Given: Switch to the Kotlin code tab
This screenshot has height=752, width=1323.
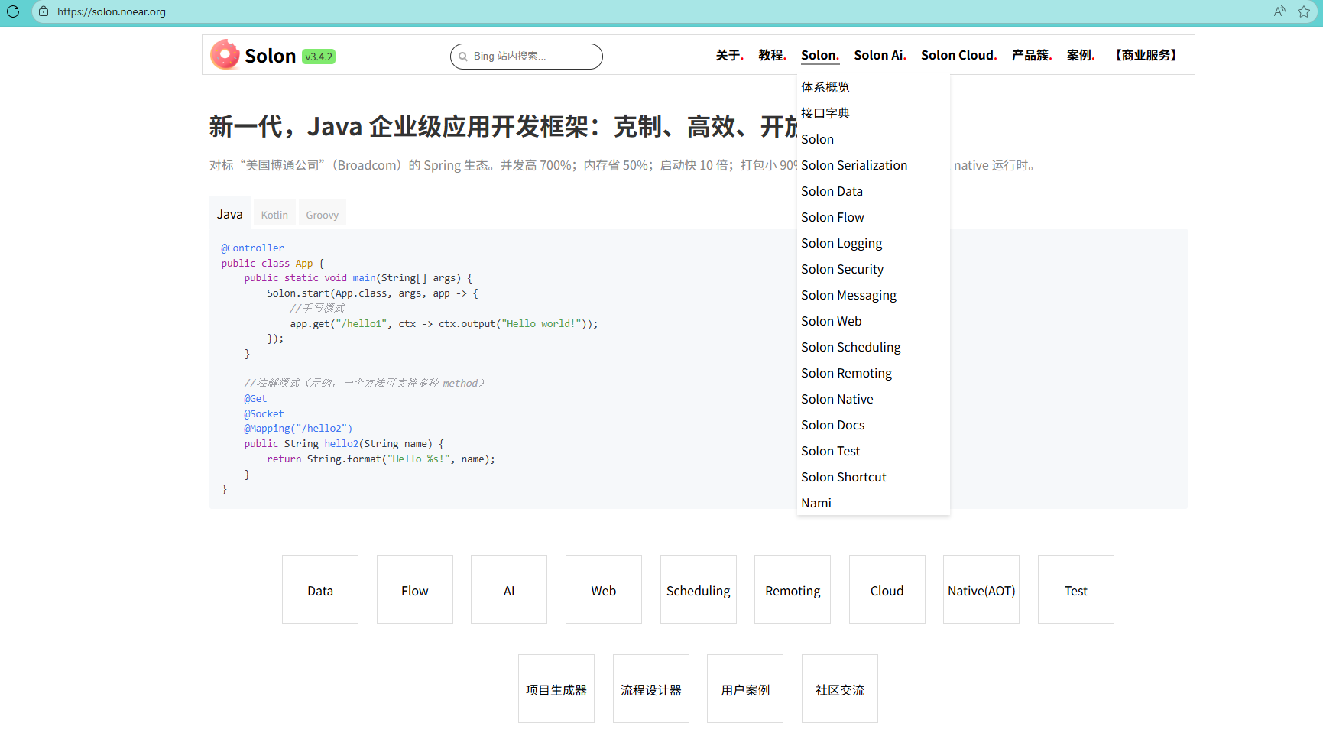Looking at the screenshot, I should click(x=274, y=215).
